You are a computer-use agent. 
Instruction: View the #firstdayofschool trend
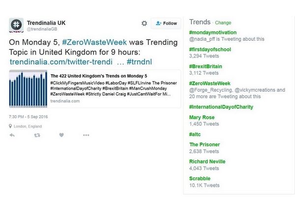(210, 50)
